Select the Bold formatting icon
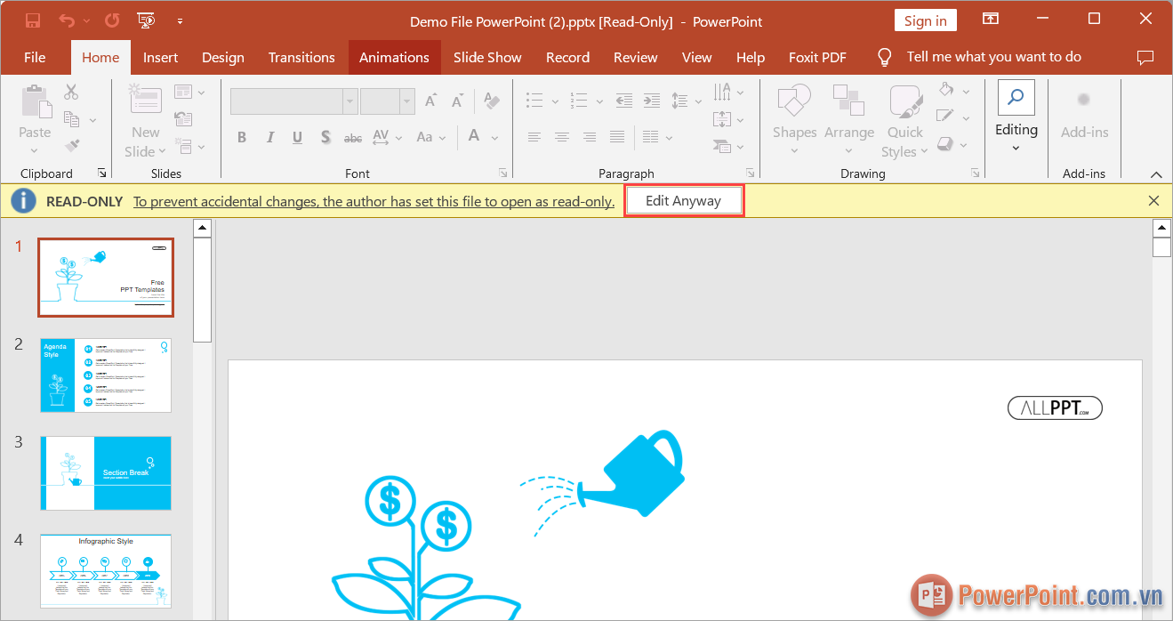The height and width of the screenshot is (621, 1173). tap(241, 136)
